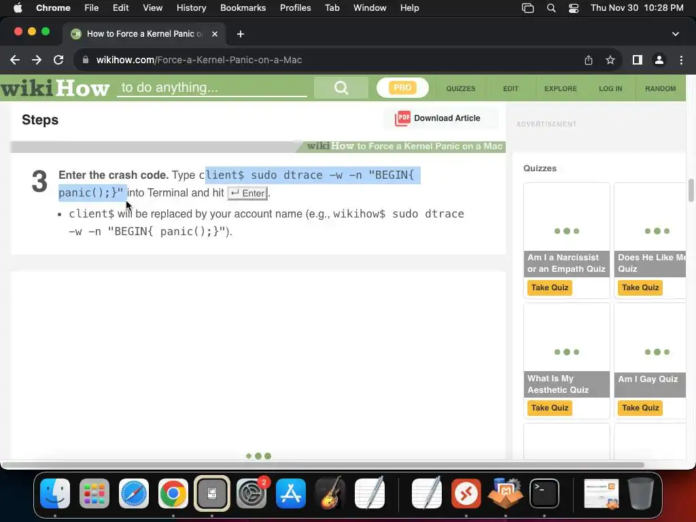Click the Enter key label in step 3
The image size is (696, 522).
pos(247,193)
